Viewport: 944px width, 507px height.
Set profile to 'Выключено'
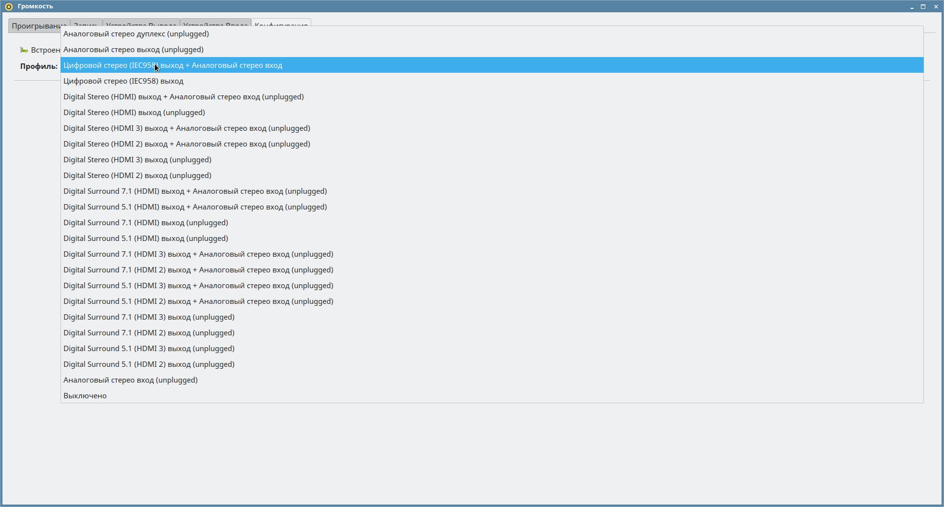click(492, 396)
